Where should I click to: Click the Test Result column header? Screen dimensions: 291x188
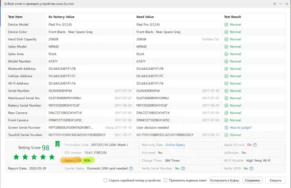232,17
